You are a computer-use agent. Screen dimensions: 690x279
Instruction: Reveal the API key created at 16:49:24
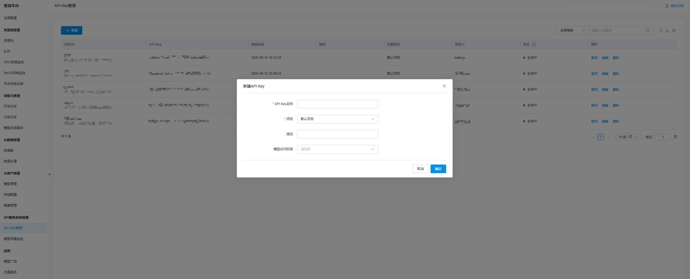click(209, 73)
